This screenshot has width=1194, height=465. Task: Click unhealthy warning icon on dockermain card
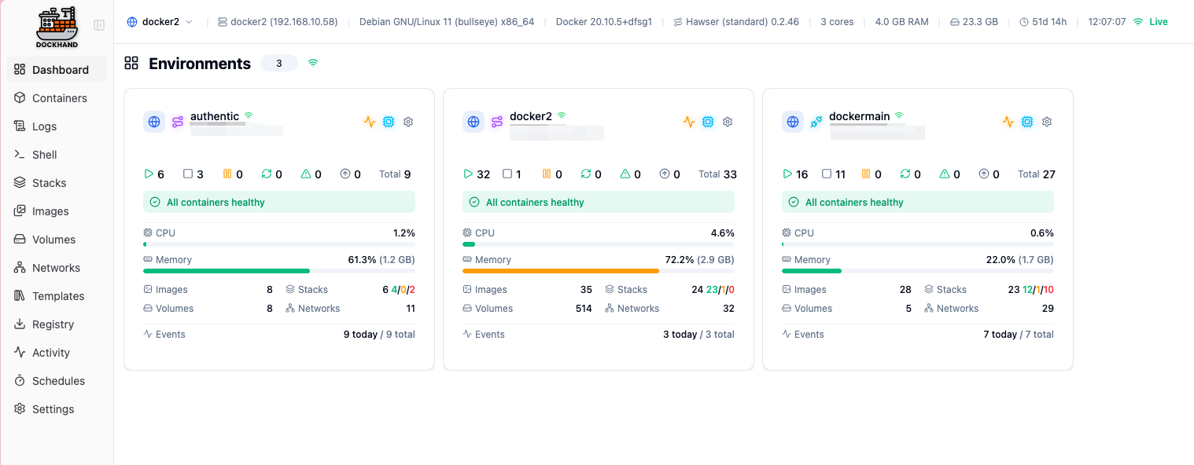coord(945,174)
